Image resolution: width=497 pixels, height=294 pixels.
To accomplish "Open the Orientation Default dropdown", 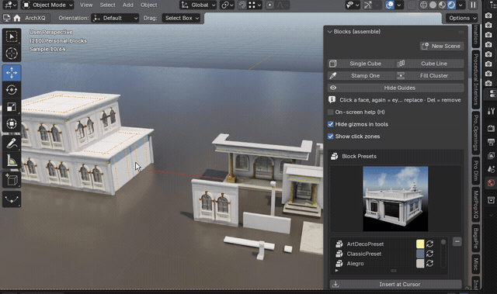I will click(116, 18).
